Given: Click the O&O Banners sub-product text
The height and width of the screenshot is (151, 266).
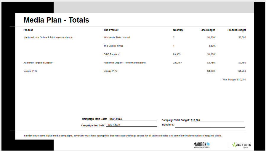Looking at the screenshot, I should pos(111,55).
